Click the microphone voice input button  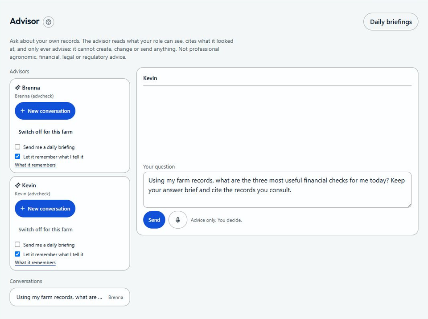178,220
